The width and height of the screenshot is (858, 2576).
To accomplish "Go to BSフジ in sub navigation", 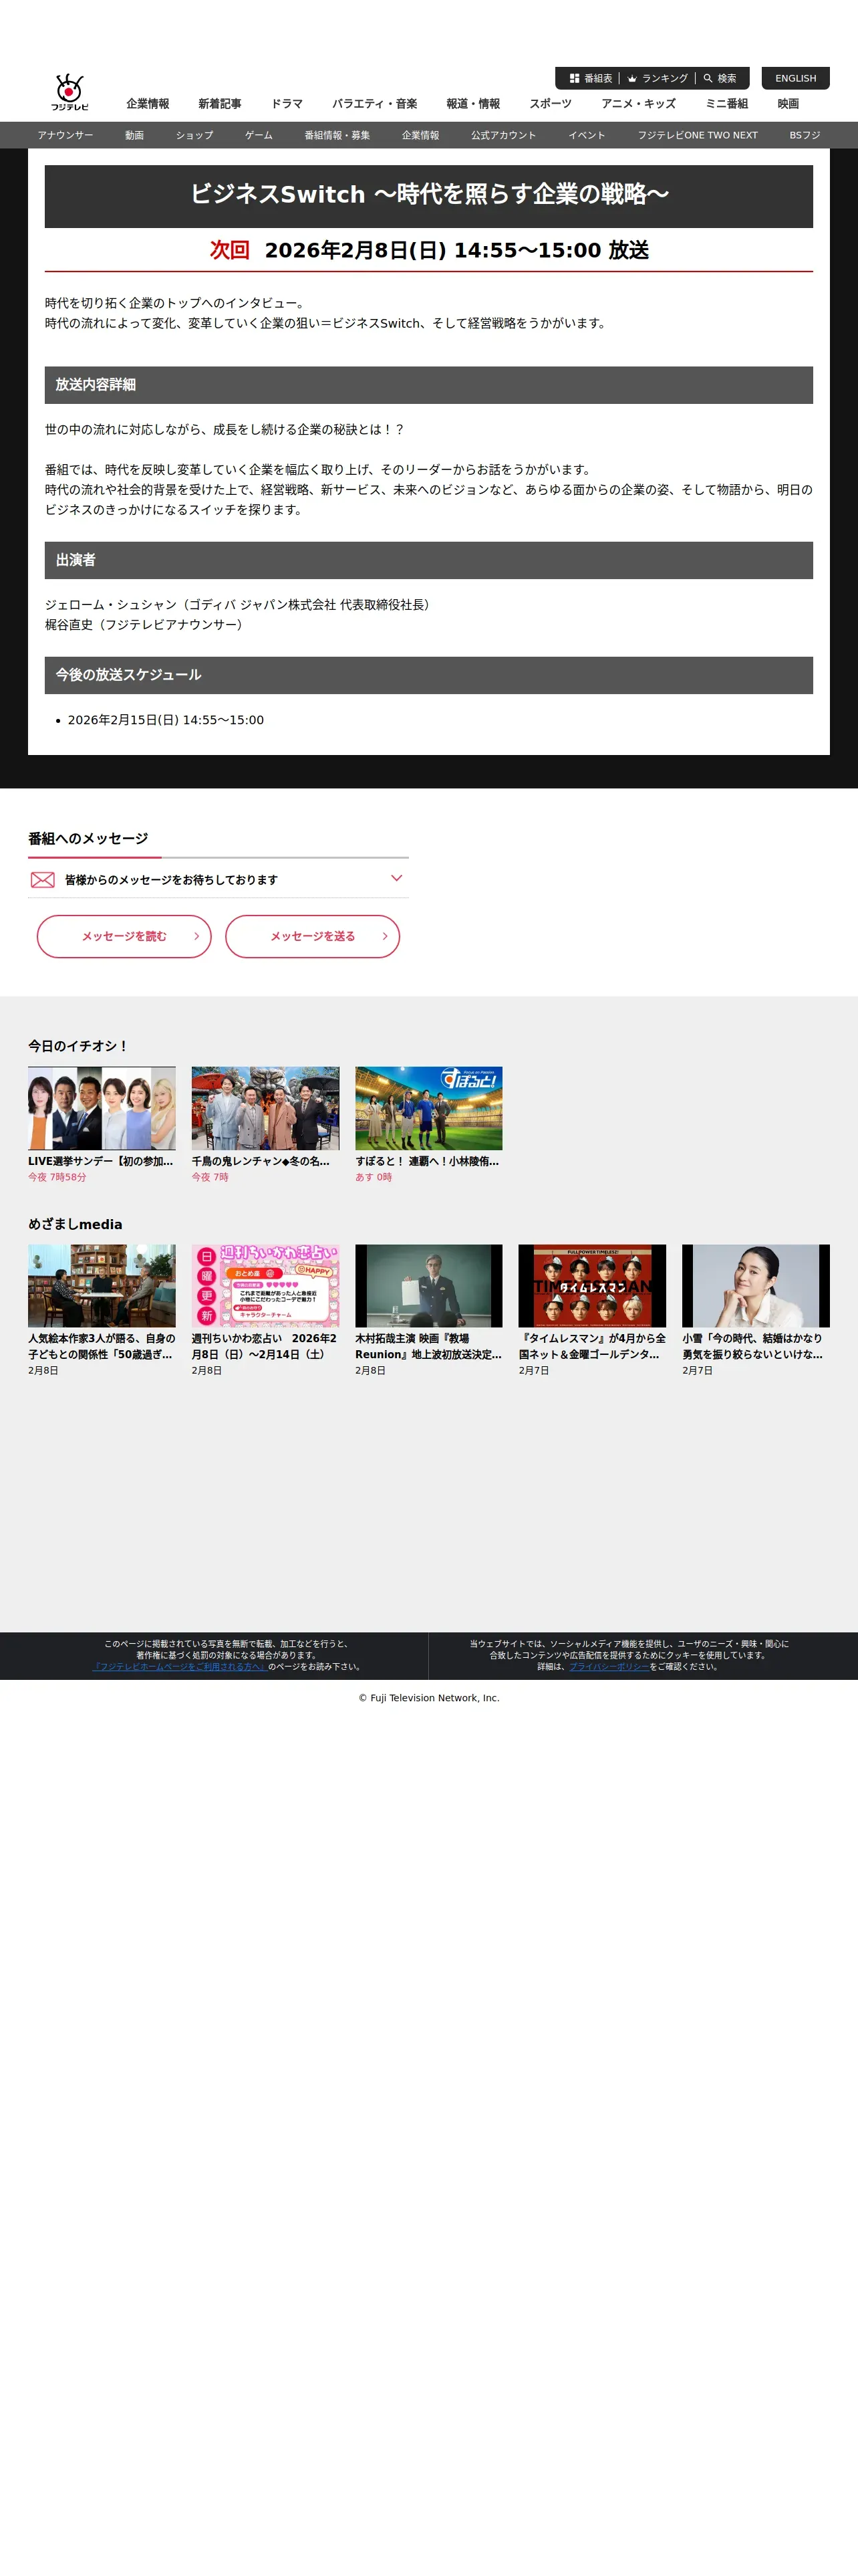I will click(804, 136).
